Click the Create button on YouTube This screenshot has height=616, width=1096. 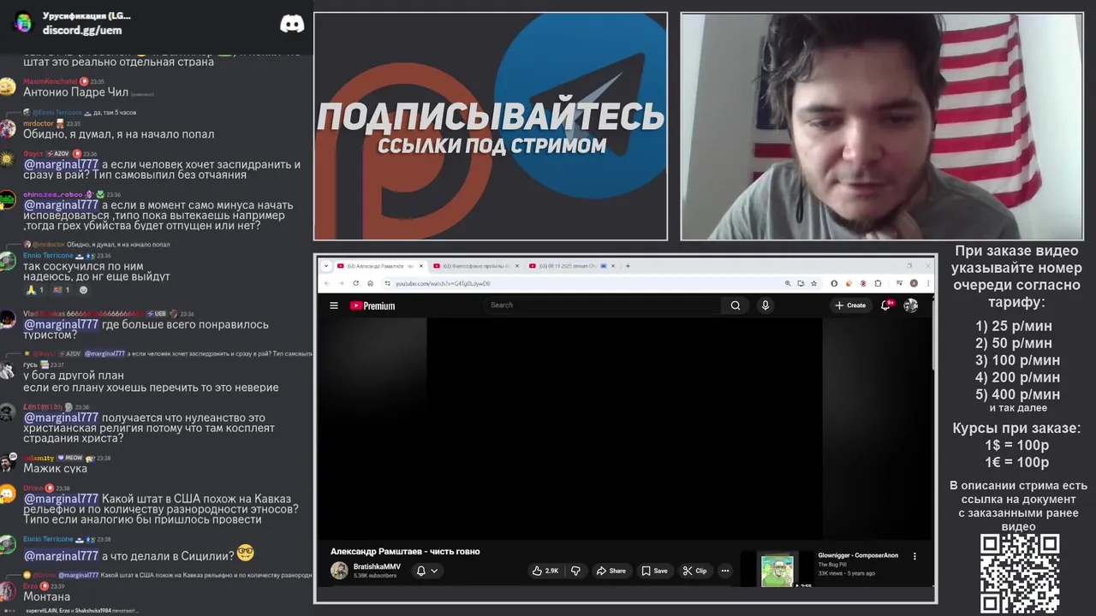tap(850, 305)
